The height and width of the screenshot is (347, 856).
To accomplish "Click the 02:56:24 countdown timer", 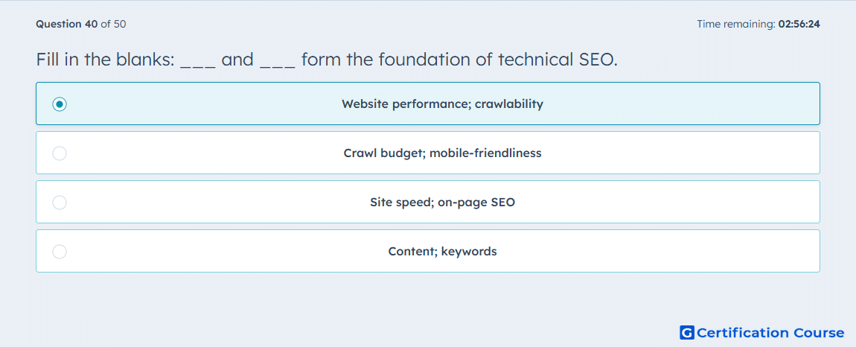I will (x=799, y=24).
